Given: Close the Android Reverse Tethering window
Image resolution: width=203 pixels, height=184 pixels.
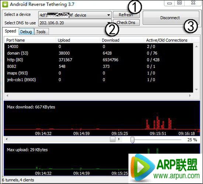Looking at the screenshot, I should click(193, 3).
